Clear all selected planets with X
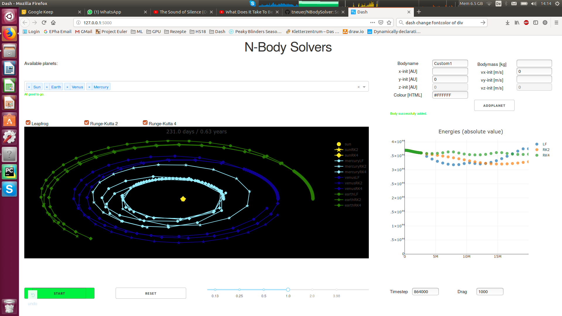 click(x=359, y=87)
